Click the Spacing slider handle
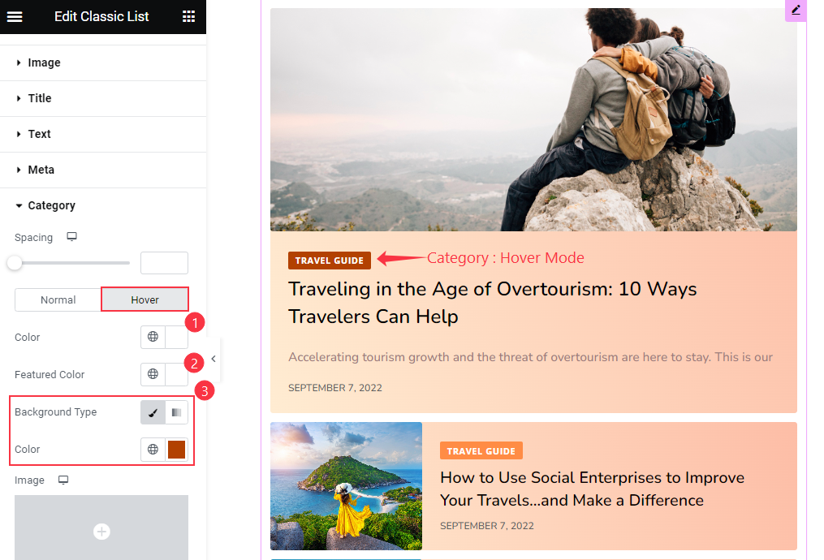This screenshot has width=824, height=560. click(x=15, y=263)
